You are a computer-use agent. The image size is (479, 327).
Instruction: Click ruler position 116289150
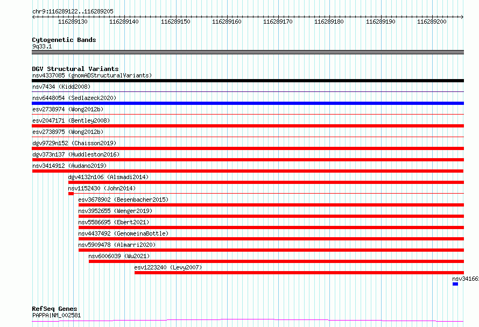pyautogui.click(x=175, y=22)
